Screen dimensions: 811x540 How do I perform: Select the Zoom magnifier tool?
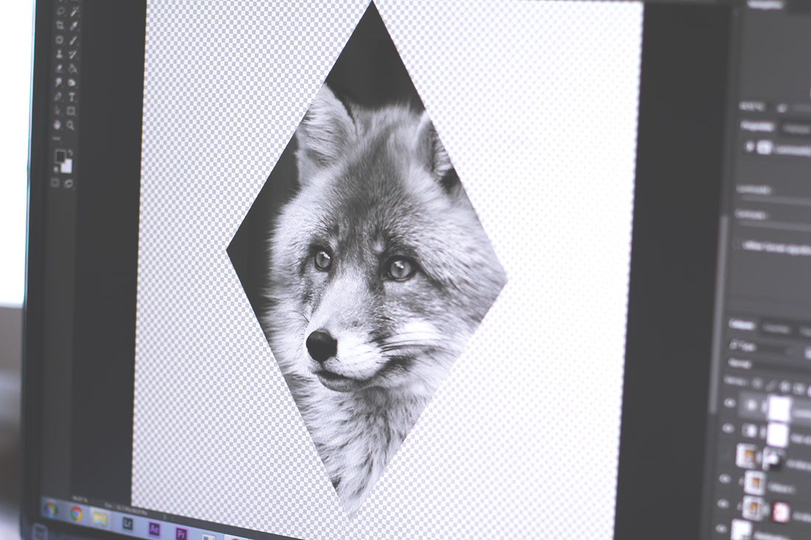71,125
